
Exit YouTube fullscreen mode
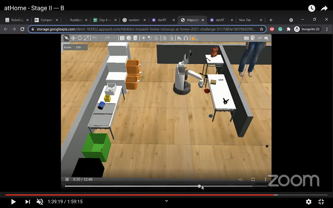point(322,202)
